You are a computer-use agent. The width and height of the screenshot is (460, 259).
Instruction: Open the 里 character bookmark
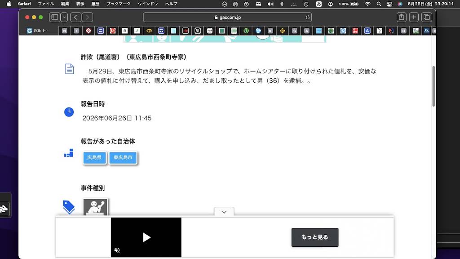click(198, 31)
